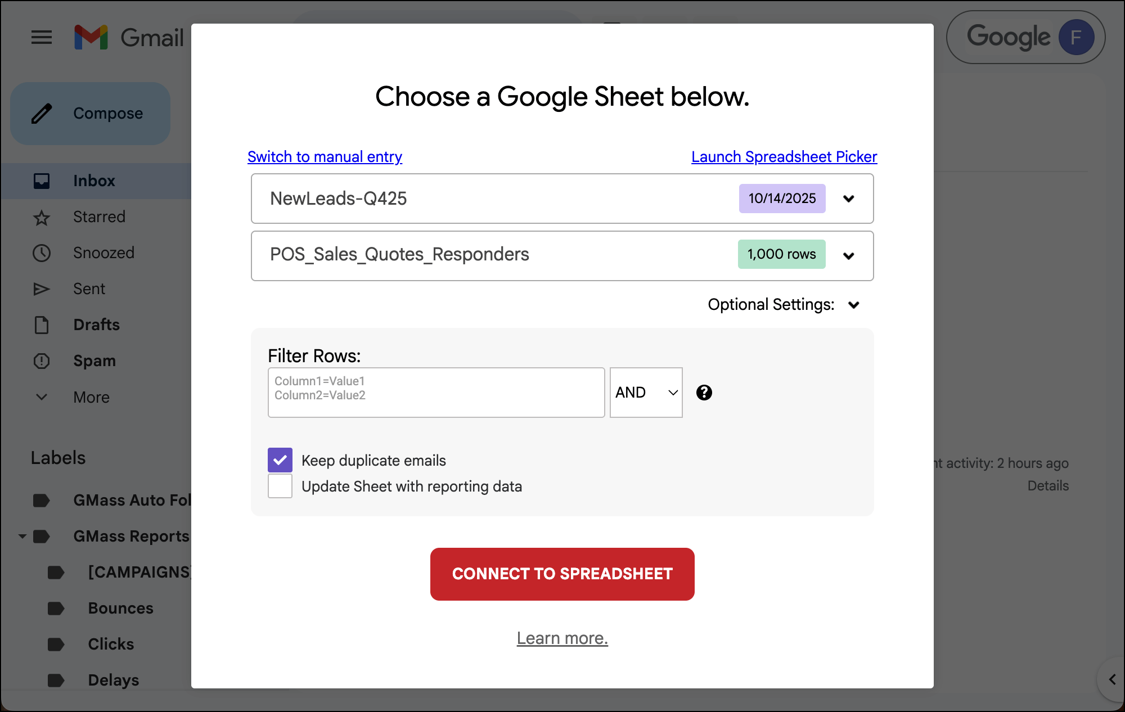Click the hamburger main menu icon
Viewport: 1125px width, 712px height.
(42, 38)
